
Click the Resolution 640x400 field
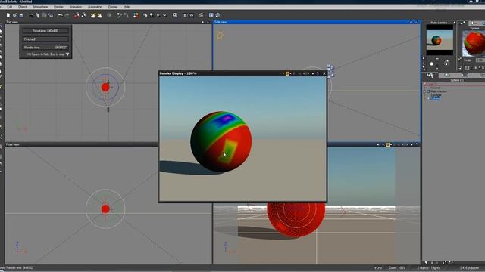45,31
